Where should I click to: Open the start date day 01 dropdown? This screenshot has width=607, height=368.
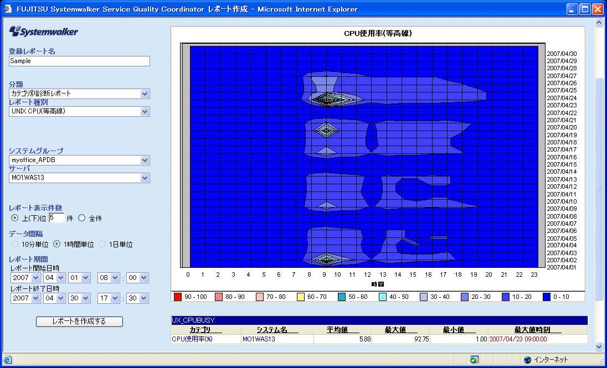(85, 278)
